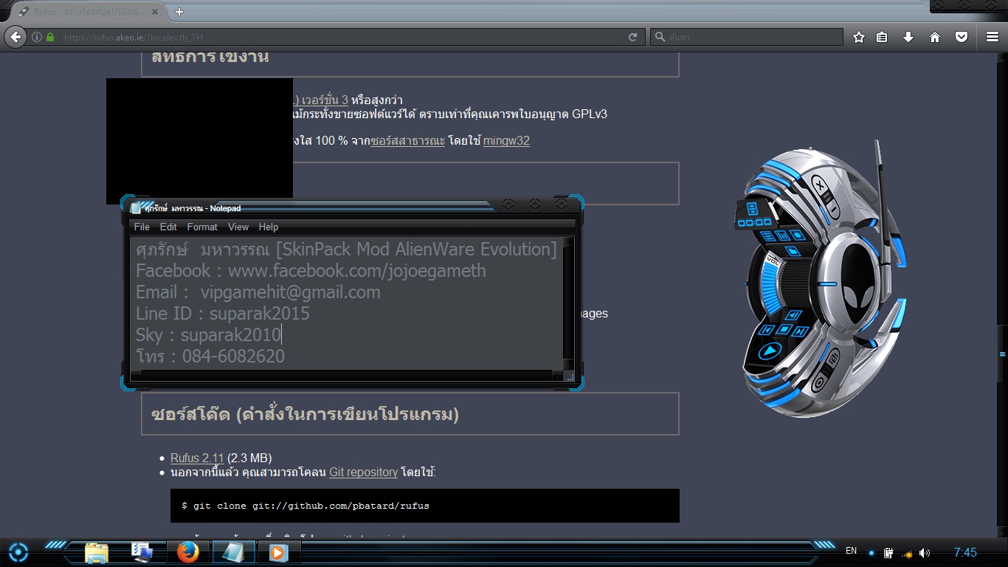
Task: Switch to Notepad on the taskbar
Action: pyautogui.click(x=233, y=552)
